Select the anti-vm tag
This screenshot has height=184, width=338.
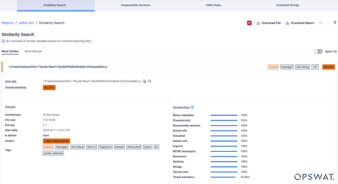pyautogui.click(x=91, y=147)
